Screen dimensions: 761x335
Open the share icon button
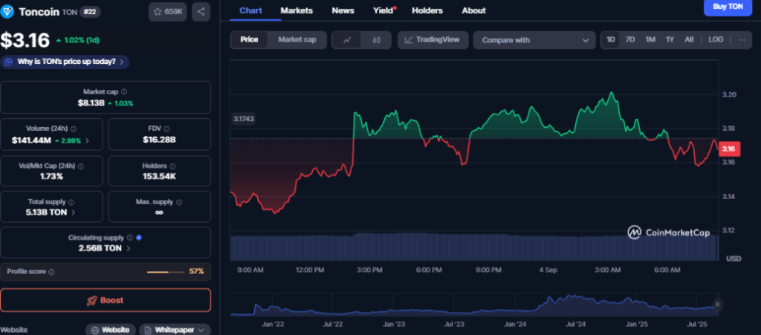click(x=201, y=12)
